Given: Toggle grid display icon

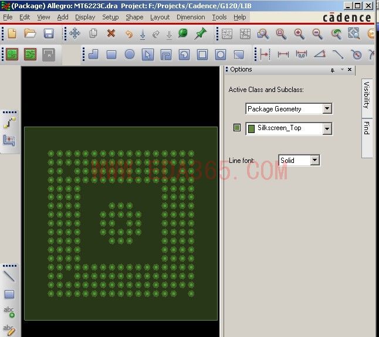Looking at the screenshot, I should coord(227,34).
